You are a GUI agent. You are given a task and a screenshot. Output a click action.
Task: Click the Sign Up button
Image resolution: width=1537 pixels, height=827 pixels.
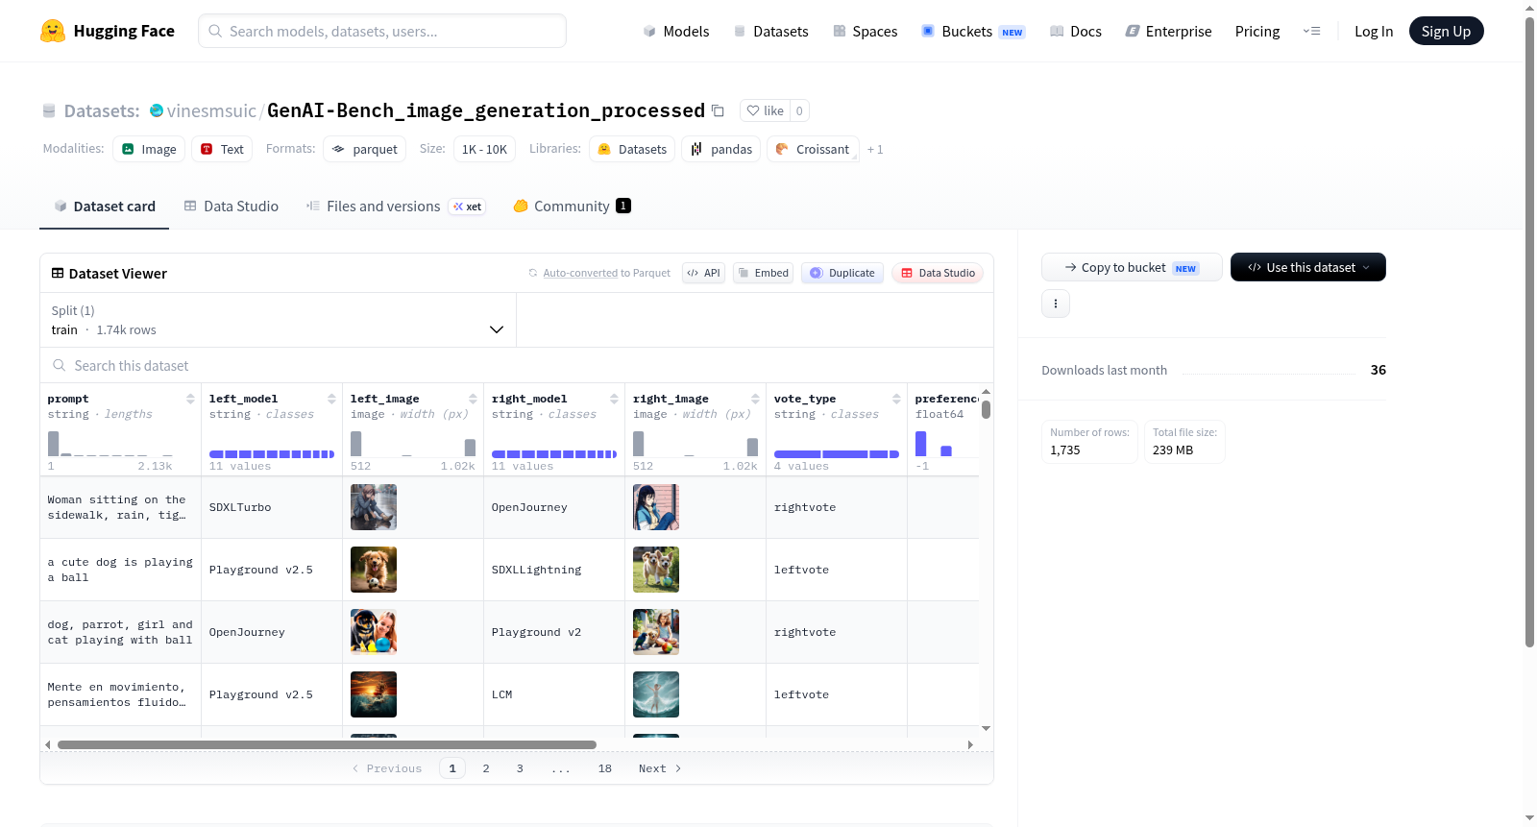tap(1446, 31)
